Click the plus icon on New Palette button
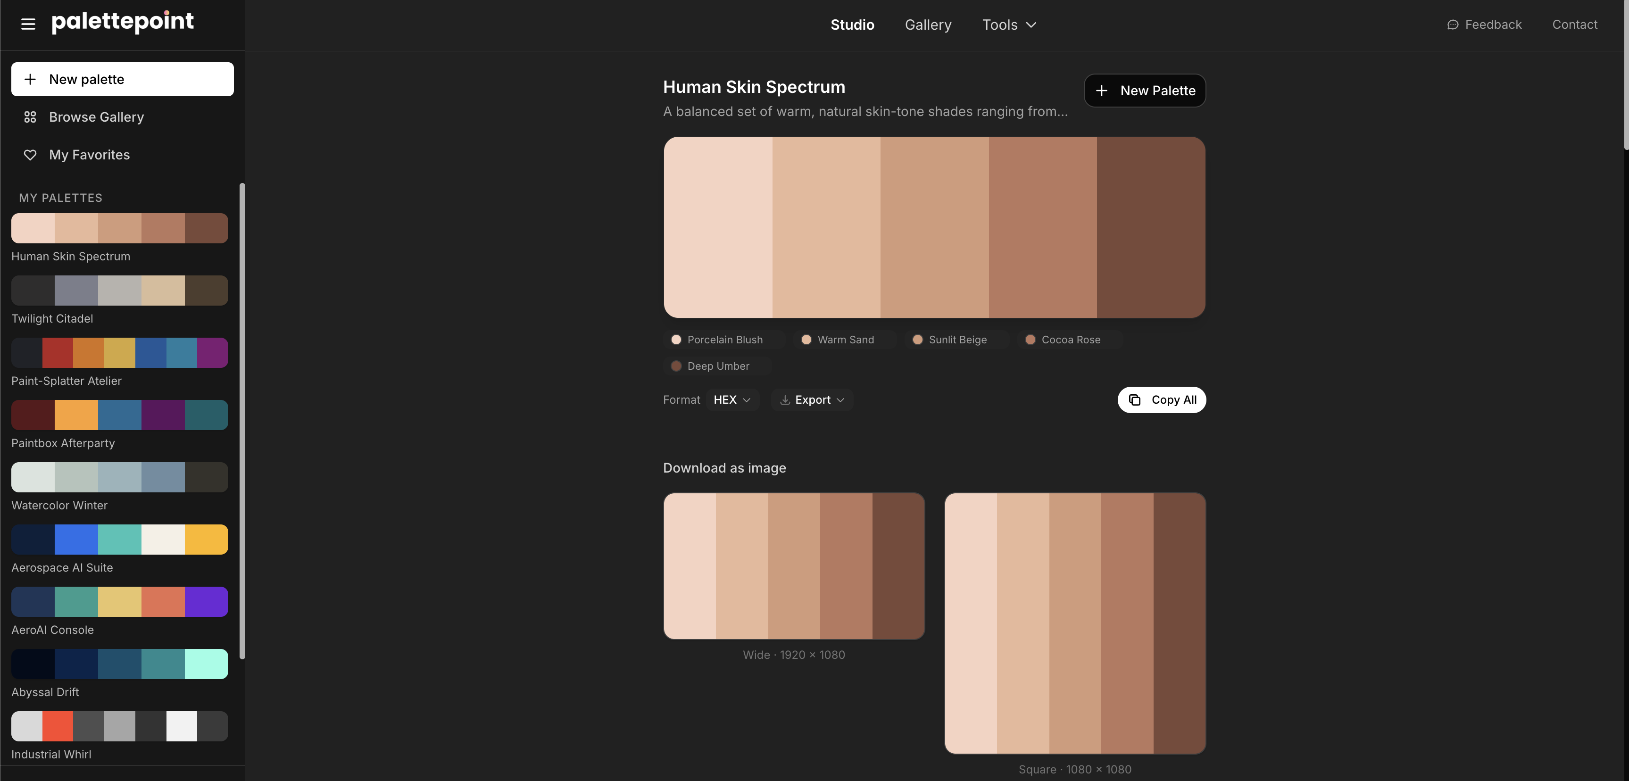Viewport: 1629px width, 781px height. pos(1101,91)
